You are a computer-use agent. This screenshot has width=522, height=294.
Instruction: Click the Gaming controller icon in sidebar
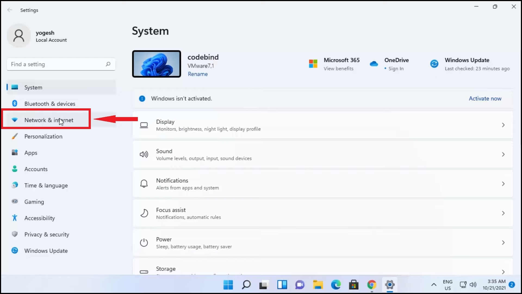(x=15, y=201)
